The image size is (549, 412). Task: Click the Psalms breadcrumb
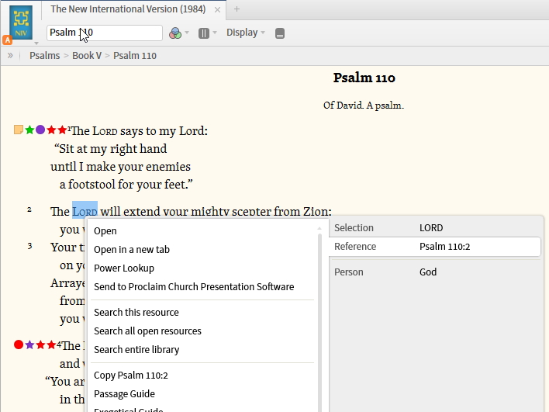tap(45, 56)
